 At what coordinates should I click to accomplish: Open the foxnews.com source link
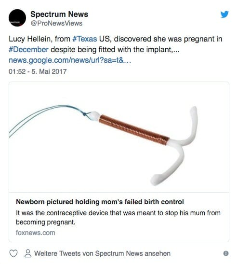pyautogui.click(x=36, y=233)
